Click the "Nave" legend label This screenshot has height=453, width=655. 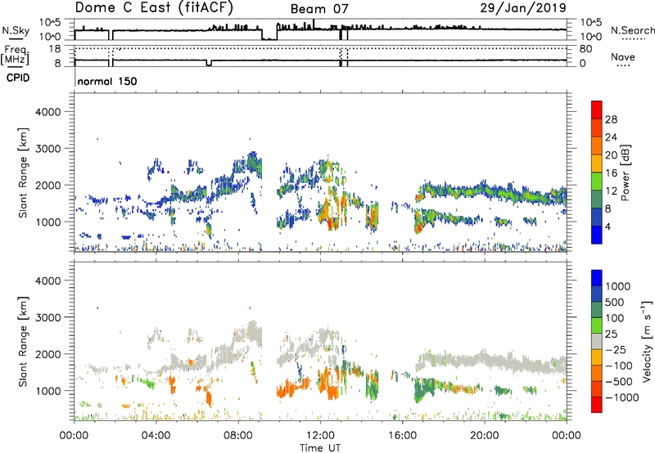tap(623, 57)
